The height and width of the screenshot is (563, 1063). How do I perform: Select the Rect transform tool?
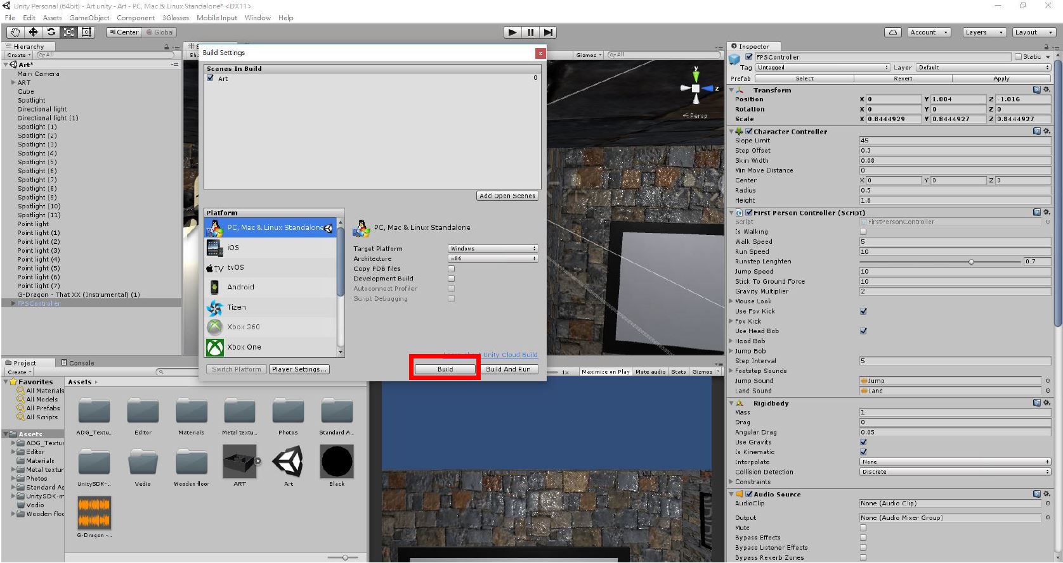pos(86,32)
